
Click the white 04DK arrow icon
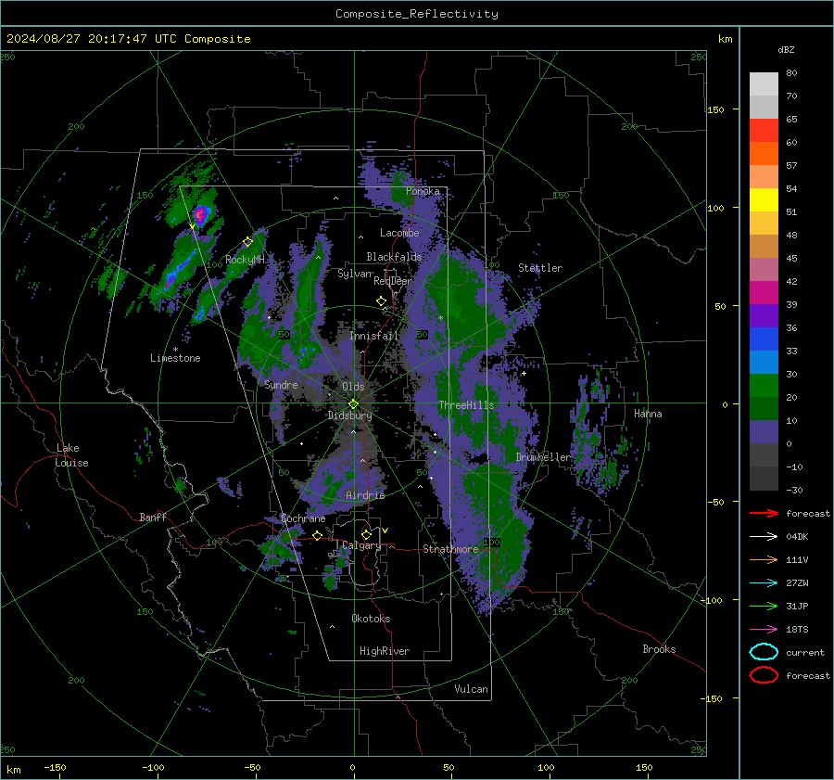pos(764,537)
